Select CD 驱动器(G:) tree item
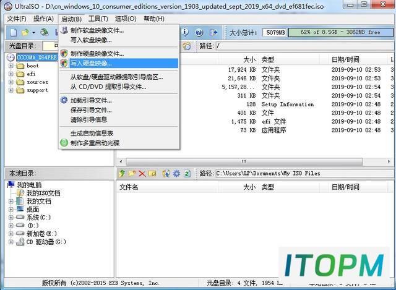396x290 pixels. pyautogui.click(x=46, y=242)
